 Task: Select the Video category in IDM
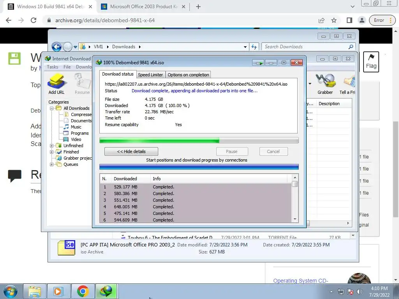coord(76,139)
